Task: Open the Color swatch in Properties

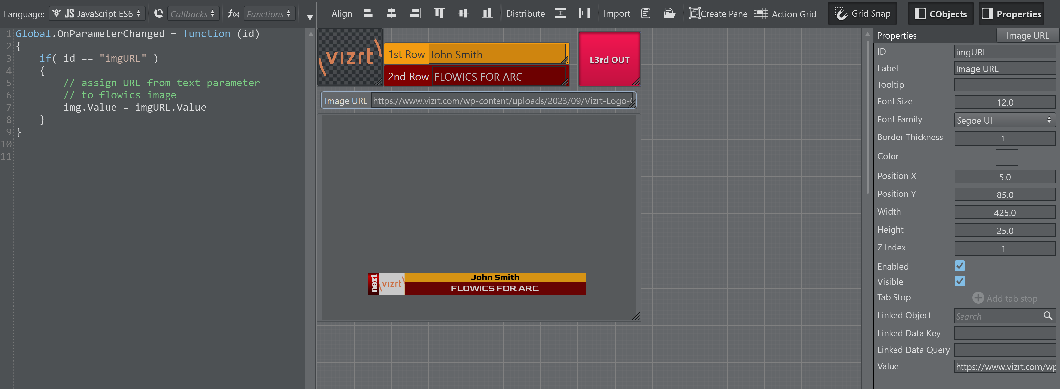Action: pos(1006,157)
